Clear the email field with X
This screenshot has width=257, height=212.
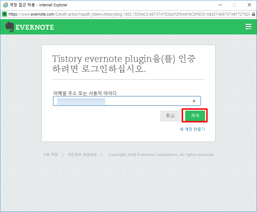194,101
